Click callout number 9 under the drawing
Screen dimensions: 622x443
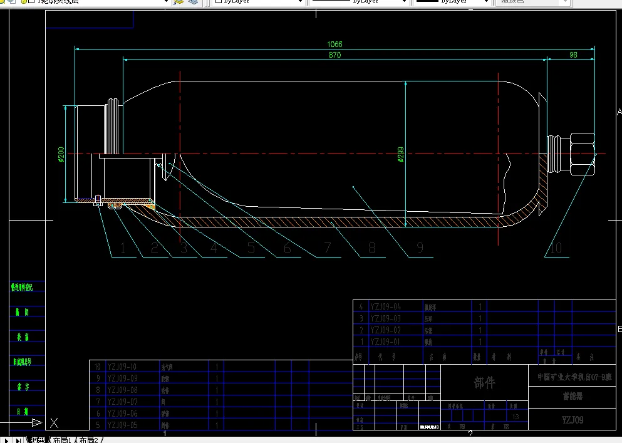(420, 249)
